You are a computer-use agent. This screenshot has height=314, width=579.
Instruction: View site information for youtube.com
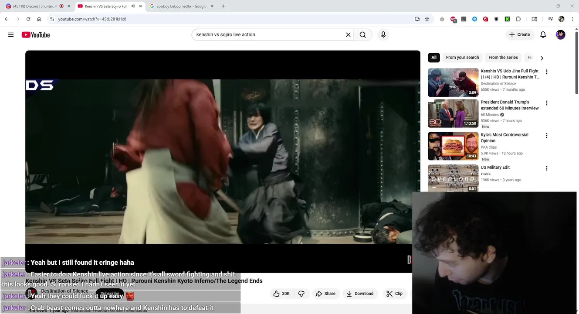point(52,19)
